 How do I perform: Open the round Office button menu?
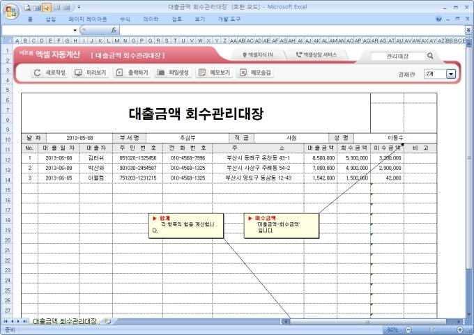point(11,11)
